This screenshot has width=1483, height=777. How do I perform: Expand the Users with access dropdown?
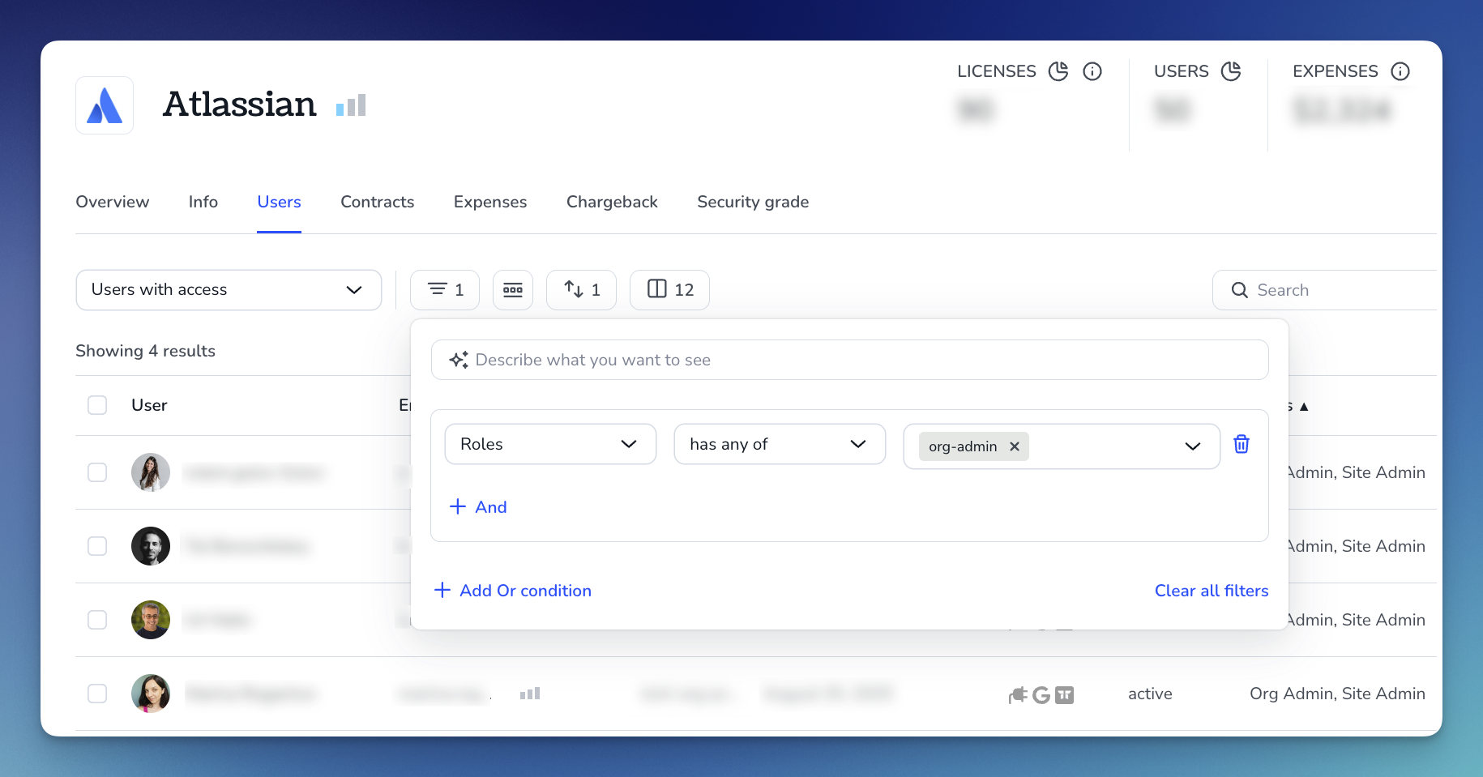[229, 290]
